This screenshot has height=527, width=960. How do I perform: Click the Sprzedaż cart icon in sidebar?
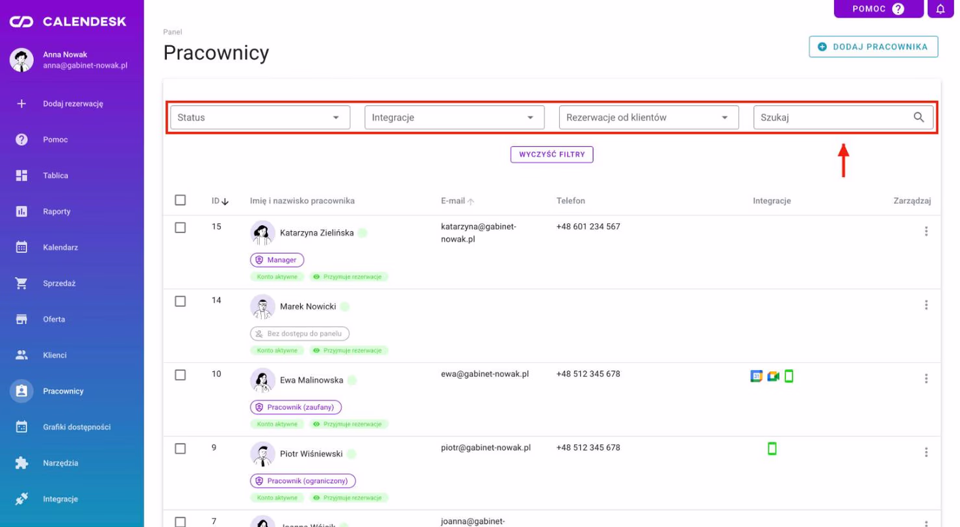pyautogui.click(x=21, y=284)
